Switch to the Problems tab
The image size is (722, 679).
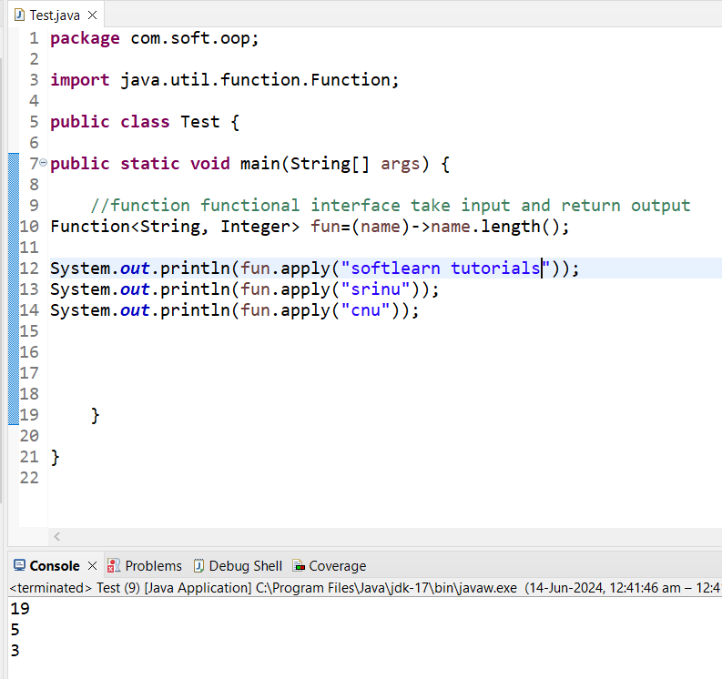(x=153, y=566)
